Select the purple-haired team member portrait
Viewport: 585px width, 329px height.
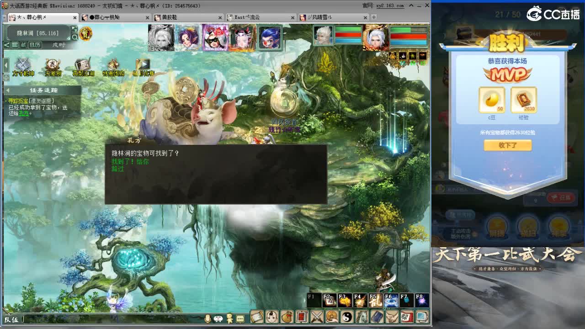click(x=188, y=37)
